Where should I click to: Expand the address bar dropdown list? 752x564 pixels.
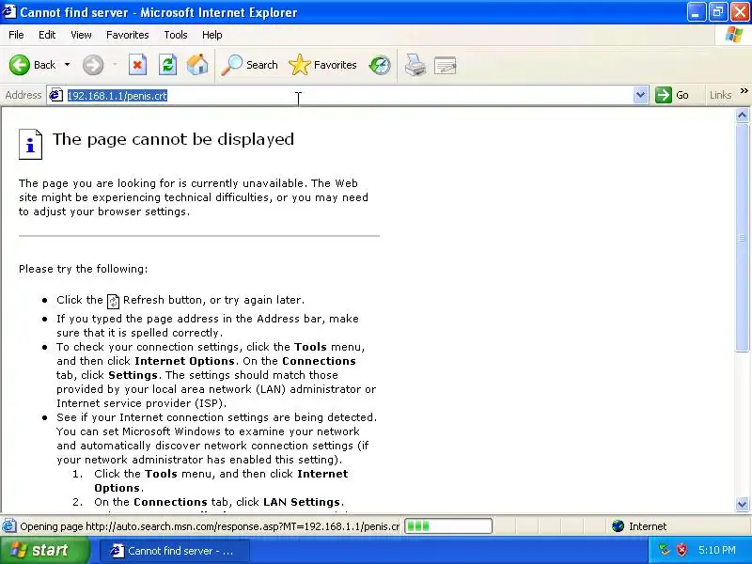coord(640,95)
